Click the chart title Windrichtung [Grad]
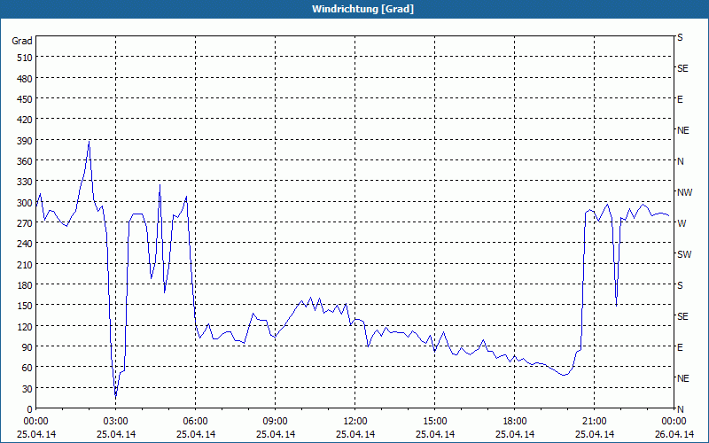 point(362,9)
